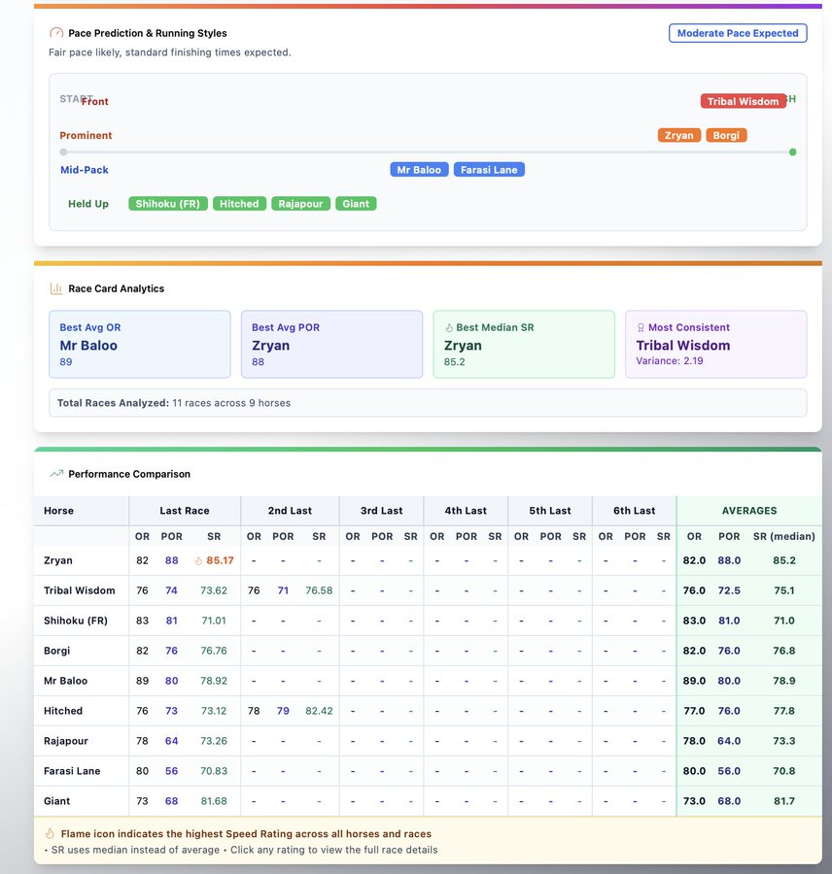The width and height of the screenshot is (832, 874).
Task: Click Giant's last race SR 81.68
Action: click(x=214, y=801)
